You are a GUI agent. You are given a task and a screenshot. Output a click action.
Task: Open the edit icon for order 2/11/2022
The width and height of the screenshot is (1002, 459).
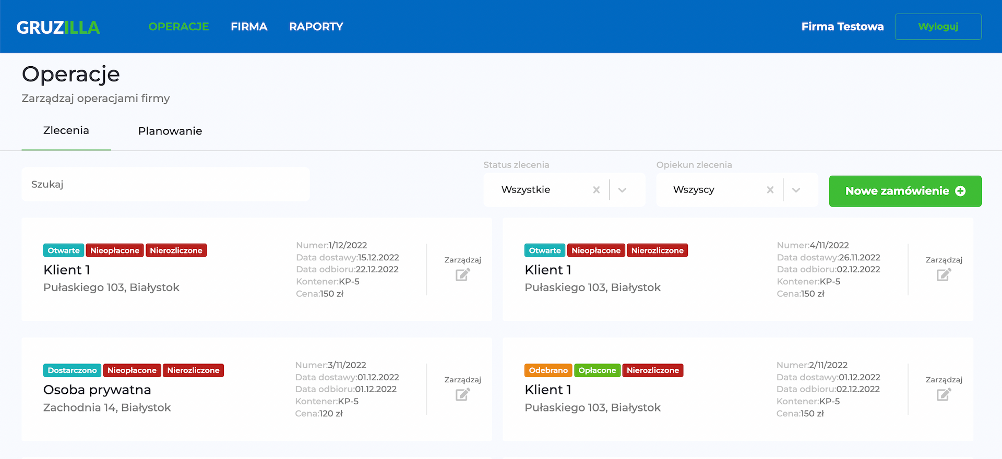pyautogui.click(x=944, y=394)
